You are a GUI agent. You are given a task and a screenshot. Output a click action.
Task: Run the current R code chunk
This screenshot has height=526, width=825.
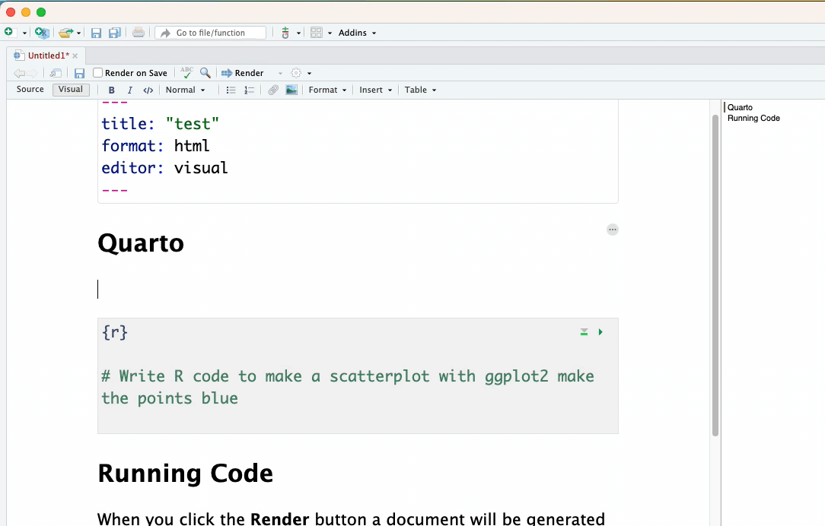(x=600, y=332)
